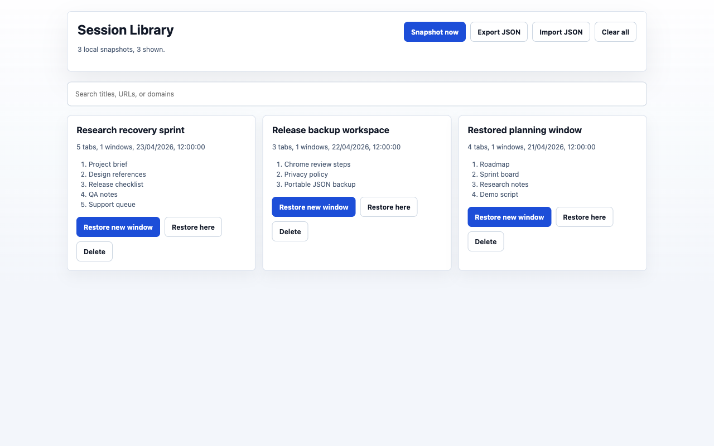
Task: Click the Release checklist list item
Action: [x=116, y=185]
